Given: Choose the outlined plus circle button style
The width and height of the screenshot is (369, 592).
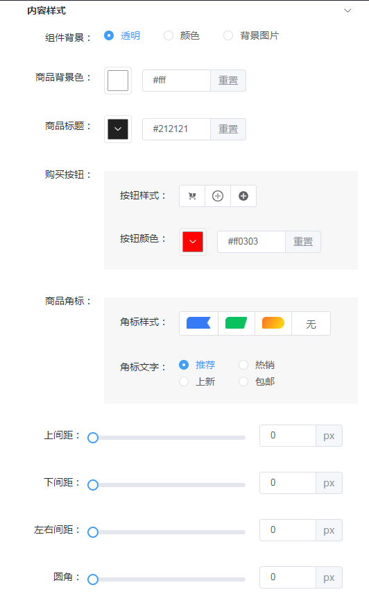Looking at the screenshot, I should pos(218,196).
